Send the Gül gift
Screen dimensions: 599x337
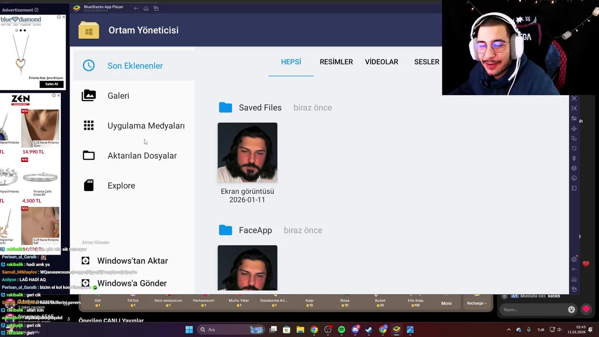pos(98,301)
